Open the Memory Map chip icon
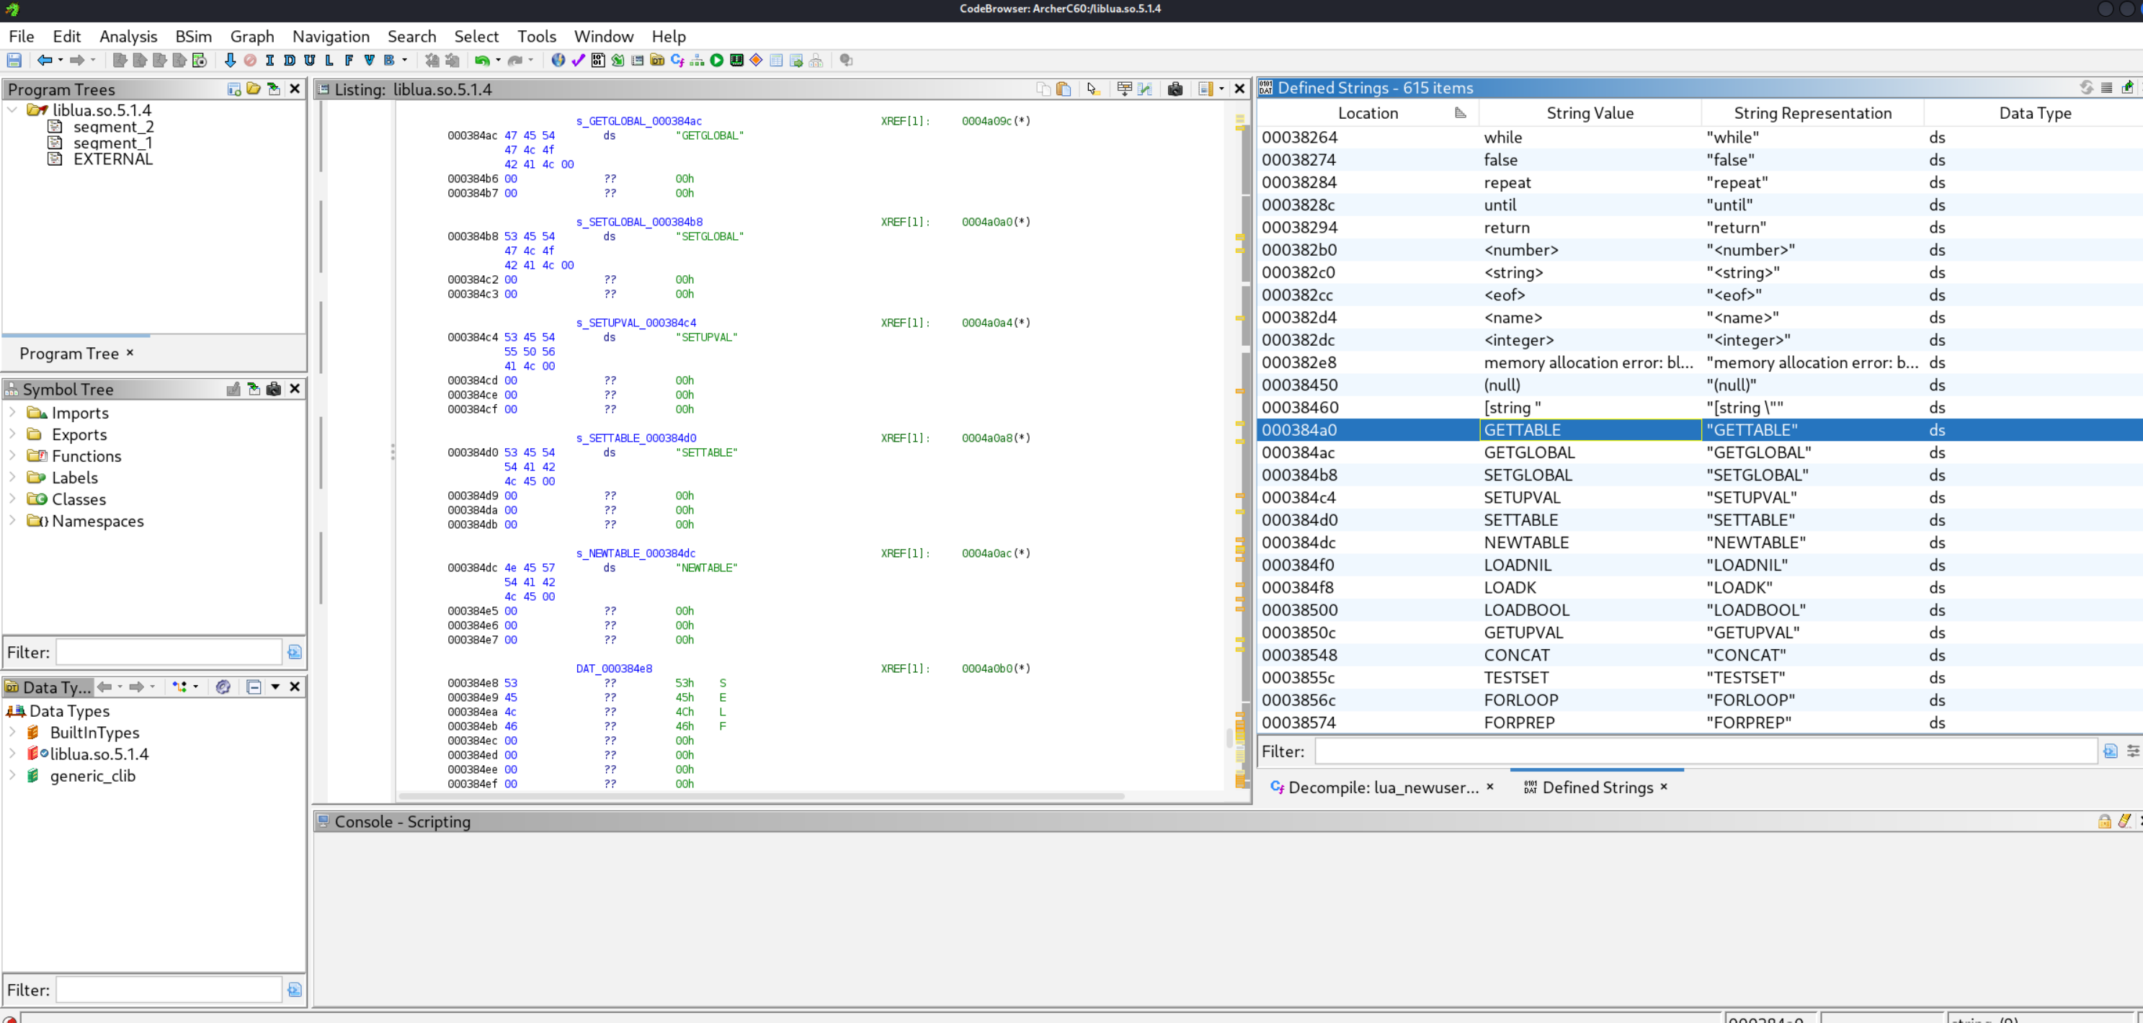The image size is (2143, 1023). [x=736, y=60]
